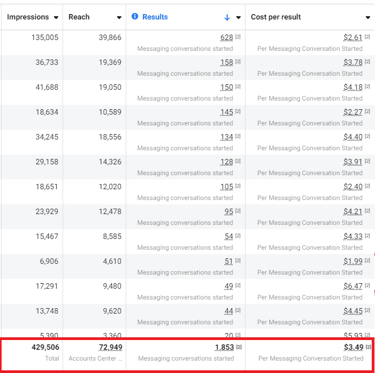375x373 pixels.
Task: Open the Impressions column dropdown
Action: (x=56, y=17)
